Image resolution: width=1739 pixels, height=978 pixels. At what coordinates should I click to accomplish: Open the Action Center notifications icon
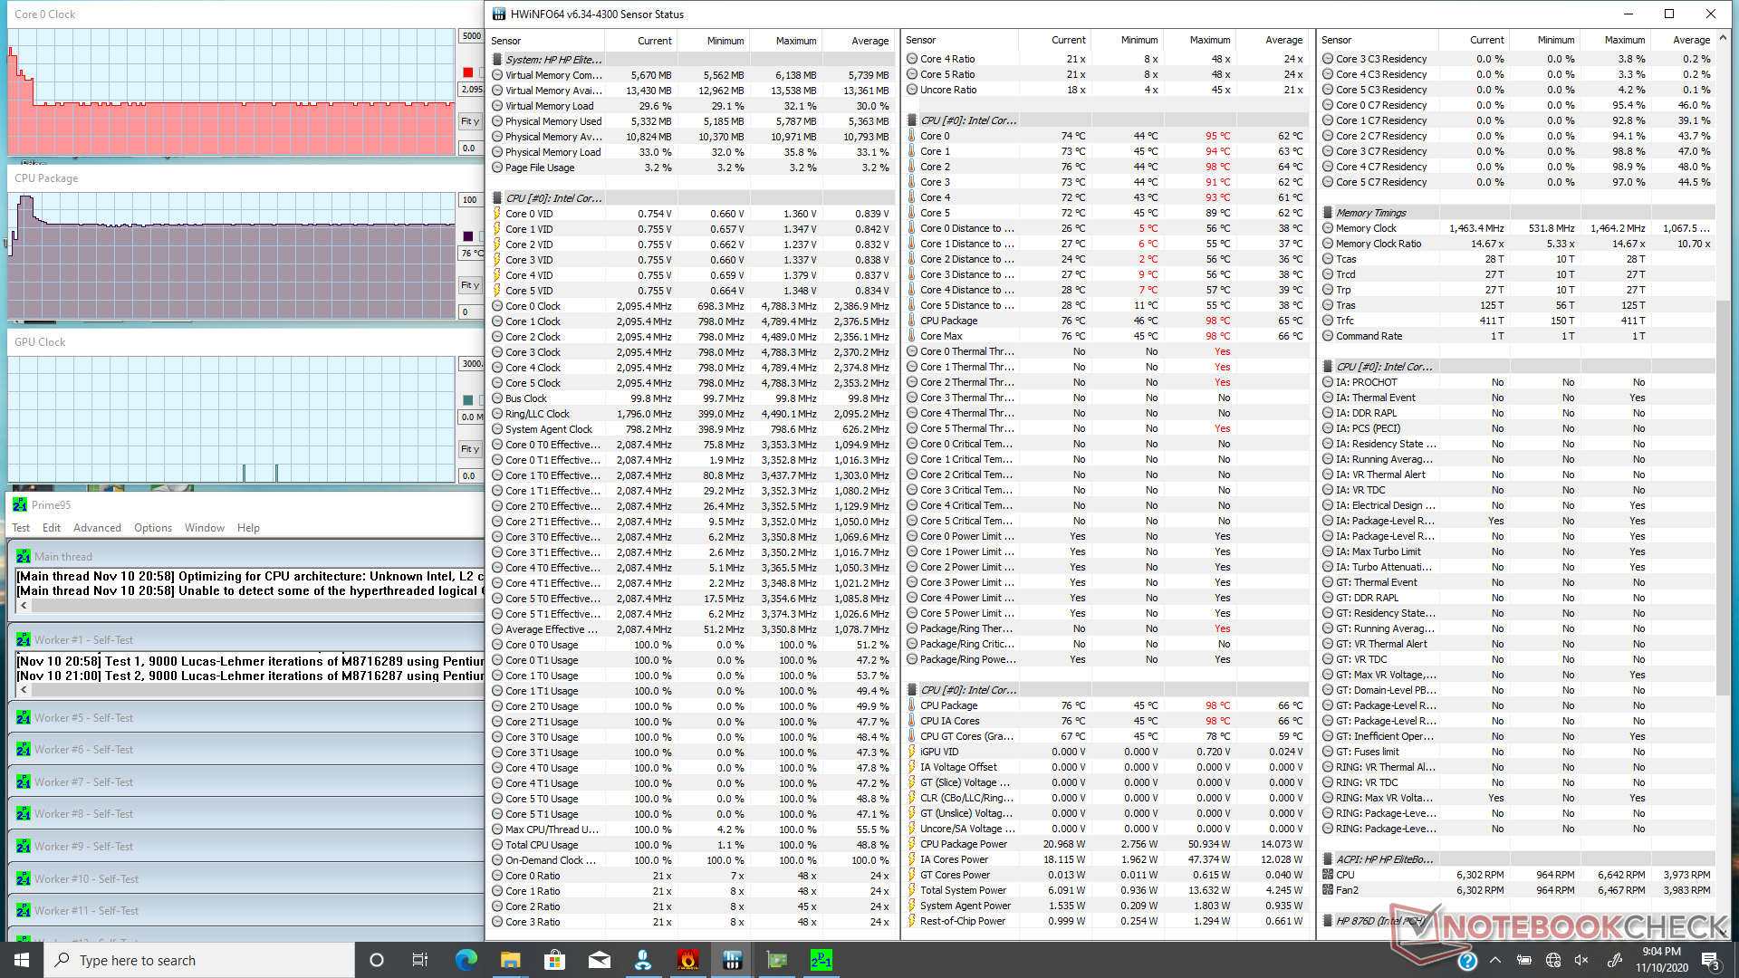pyautogui.click(x=1710, y=961)
